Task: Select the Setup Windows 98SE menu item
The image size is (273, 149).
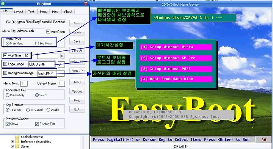Action: [176, 69]
